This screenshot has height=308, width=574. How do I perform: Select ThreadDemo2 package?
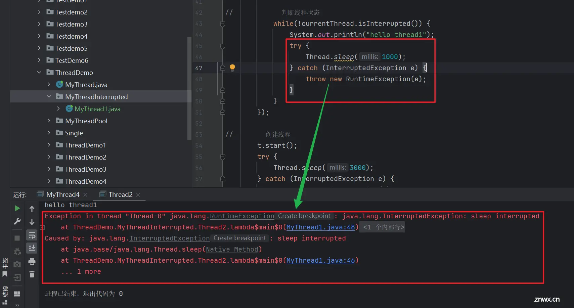coord(86,157)
